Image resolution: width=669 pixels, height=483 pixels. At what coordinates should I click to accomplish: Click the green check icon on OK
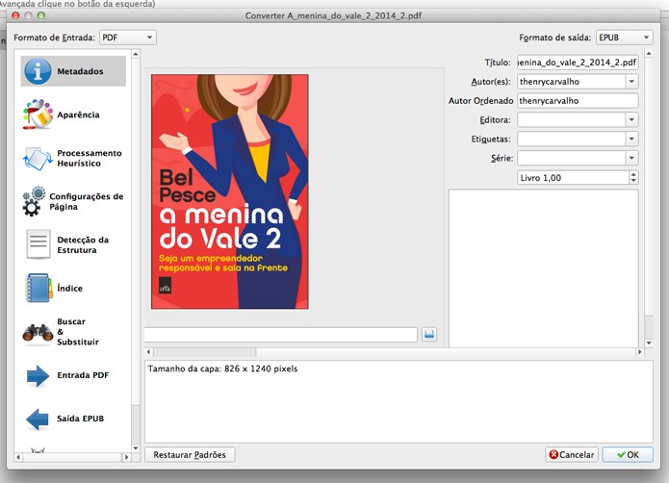tap(621, 455)
